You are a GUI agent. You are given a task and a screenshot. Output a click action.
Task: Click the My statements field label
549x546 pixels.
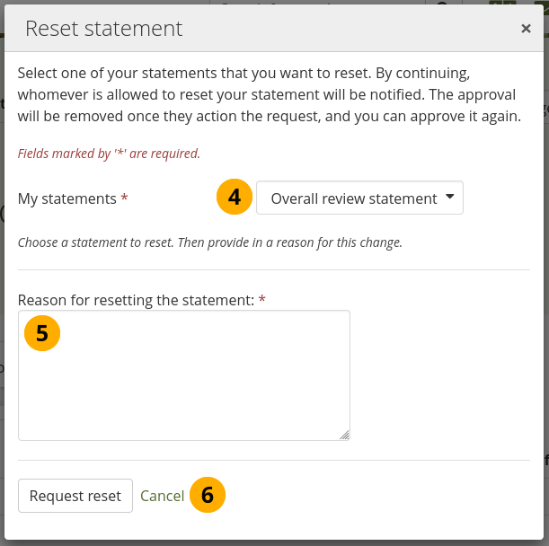coord(67,198)
